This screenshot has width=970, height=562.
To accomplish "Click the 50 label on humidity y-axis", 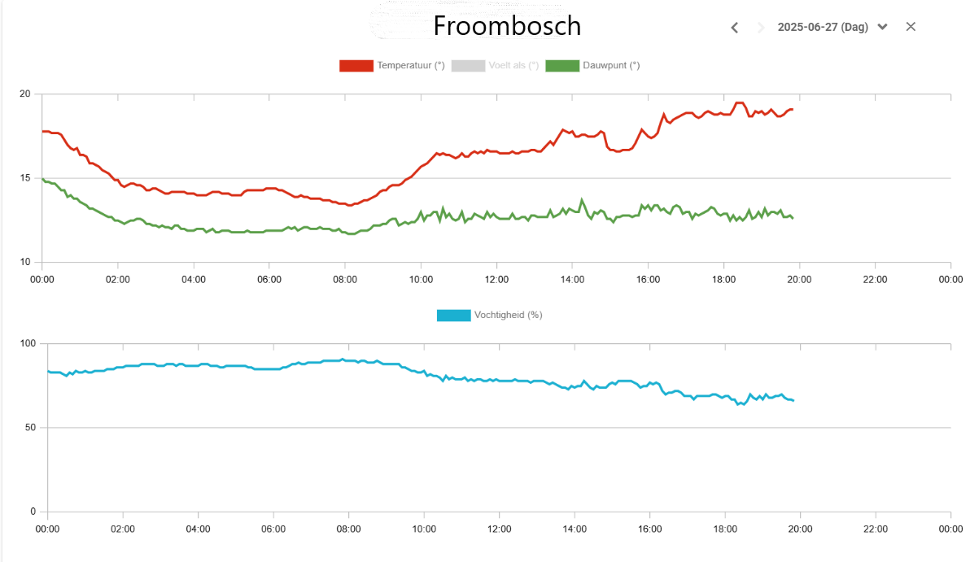I will pyautogui.click(x=30, y=428).
